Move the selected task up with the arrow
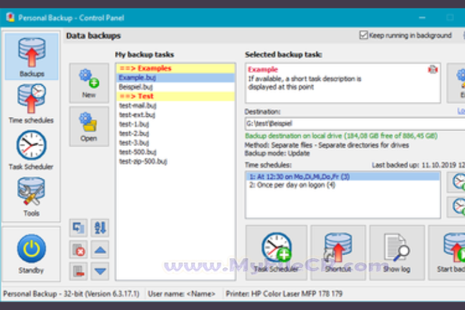The height and width of the screenshot is (310, 465). pos(100,250)
